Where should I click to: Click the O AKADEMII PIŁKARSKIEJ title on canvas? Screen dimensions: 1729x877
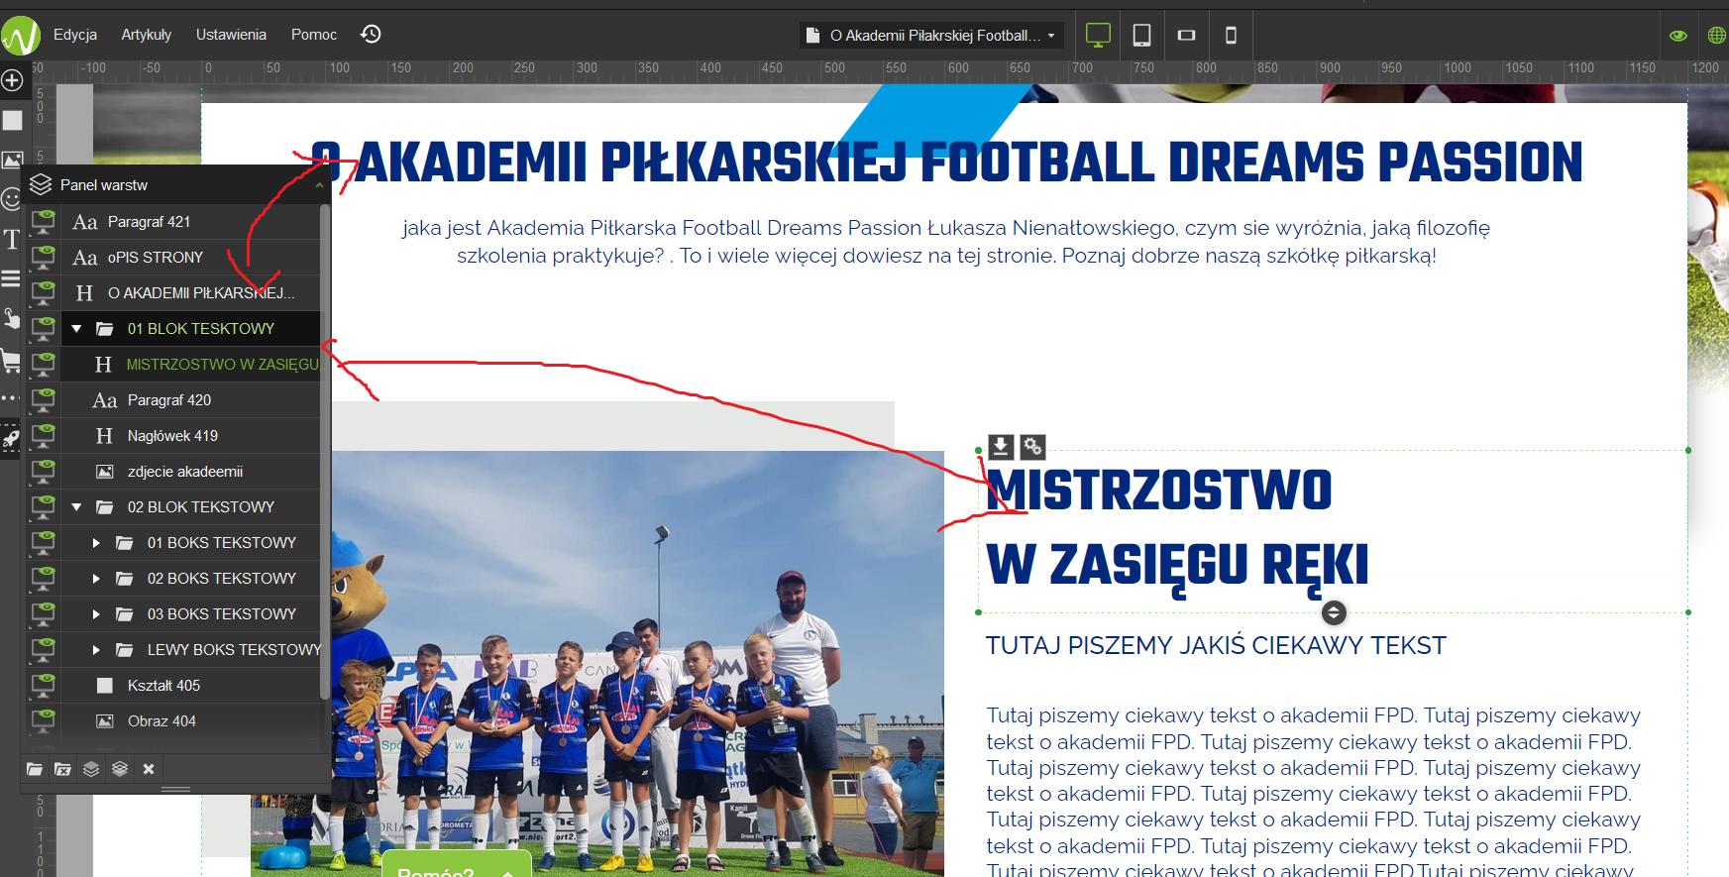point(946,164)
